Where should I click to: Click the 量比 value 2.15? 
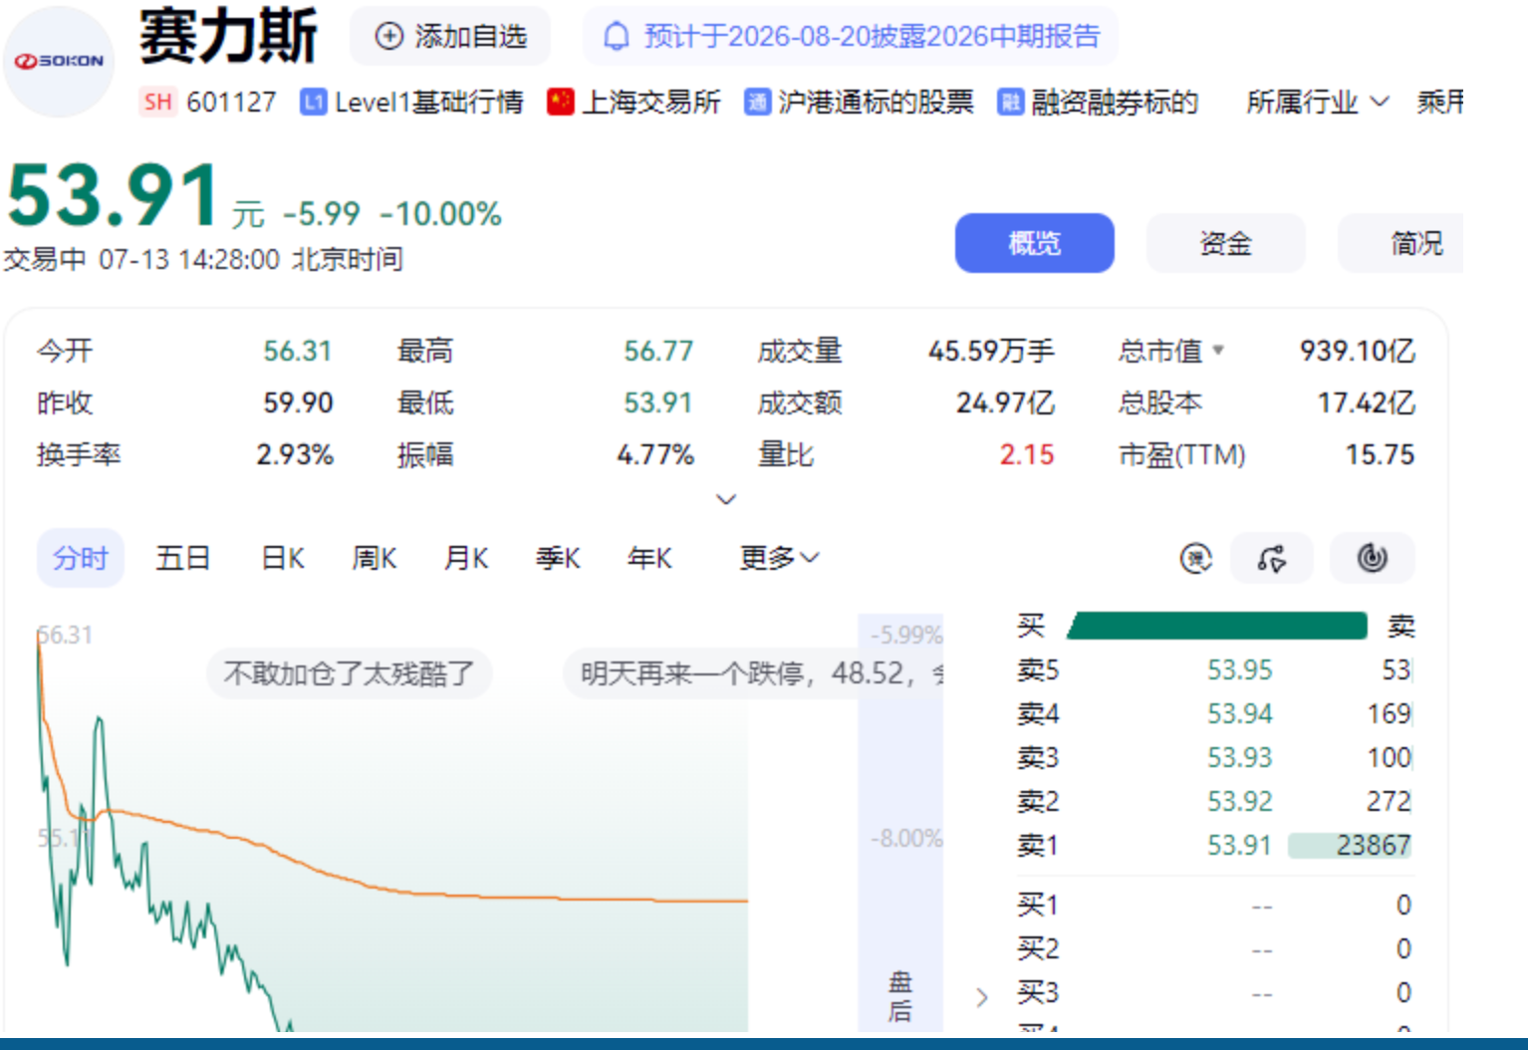click(x=1026, y=455)
